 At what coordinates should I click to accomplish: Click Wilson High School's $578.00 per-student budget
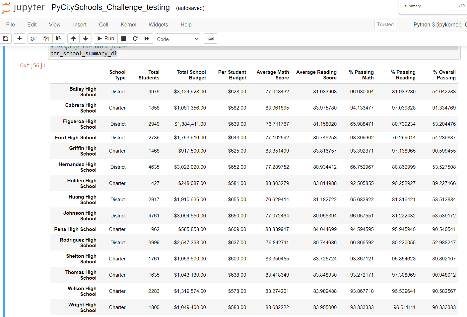coord(237,291)
